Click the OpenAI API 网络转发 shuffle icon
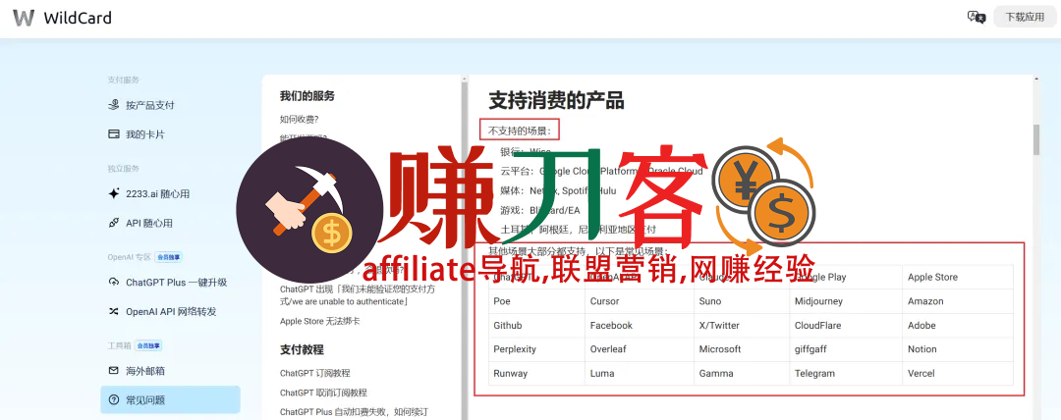This screenshot has width=1061, height=420. tap(114, 312)
